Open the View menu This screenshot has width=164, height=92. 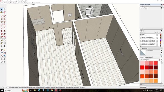coord(11,3)
